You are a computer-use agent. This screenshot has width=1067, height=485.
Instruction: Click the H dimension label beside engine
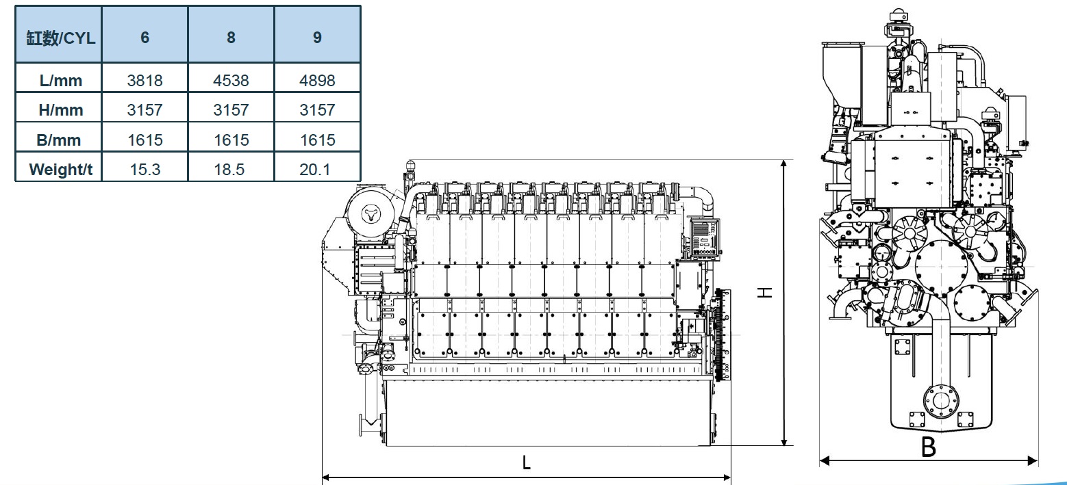coord(766,292)
